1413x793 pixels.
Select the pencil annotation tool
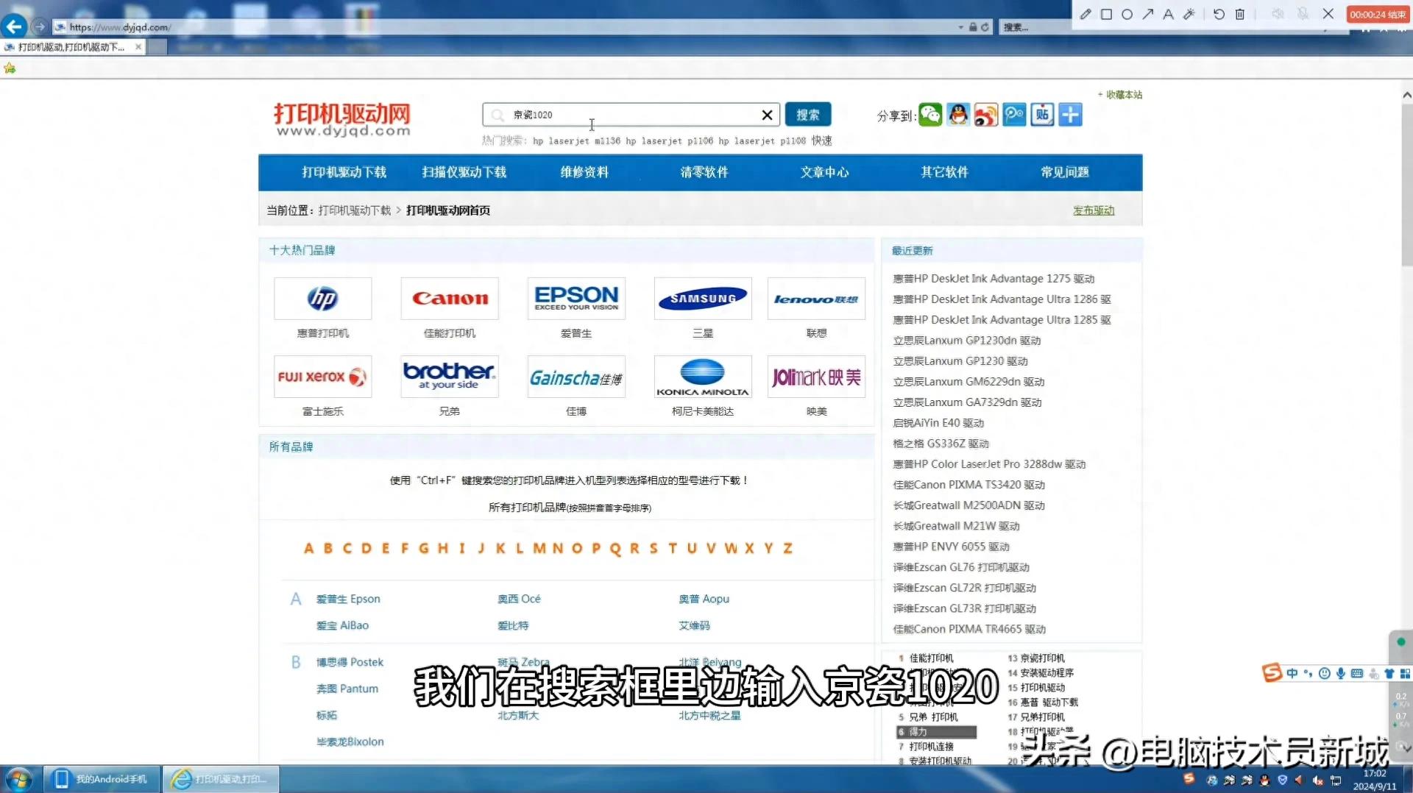point(1086,14)
